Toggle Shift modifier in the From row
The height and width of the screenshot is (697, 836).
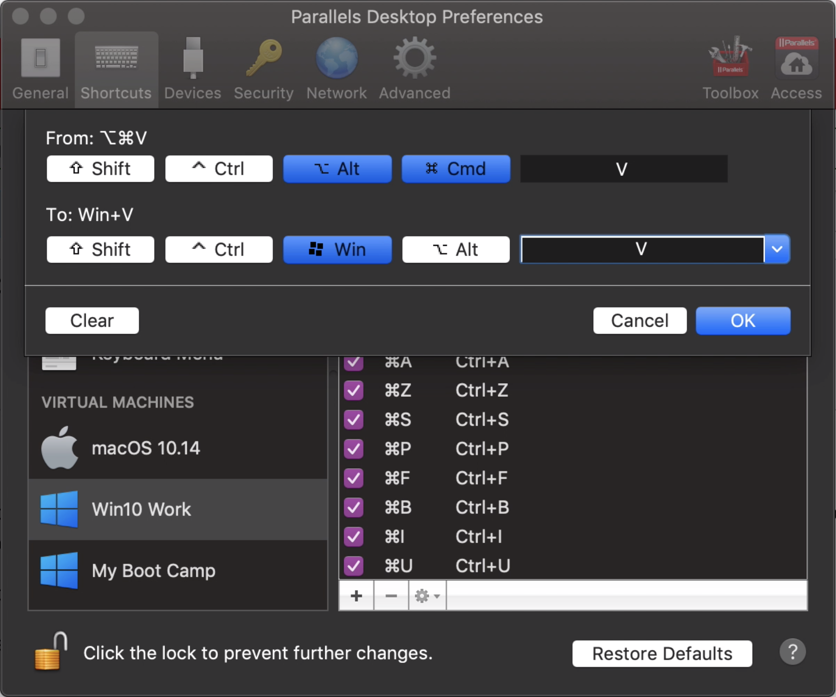pyautogui.click(x=101, y=169)
